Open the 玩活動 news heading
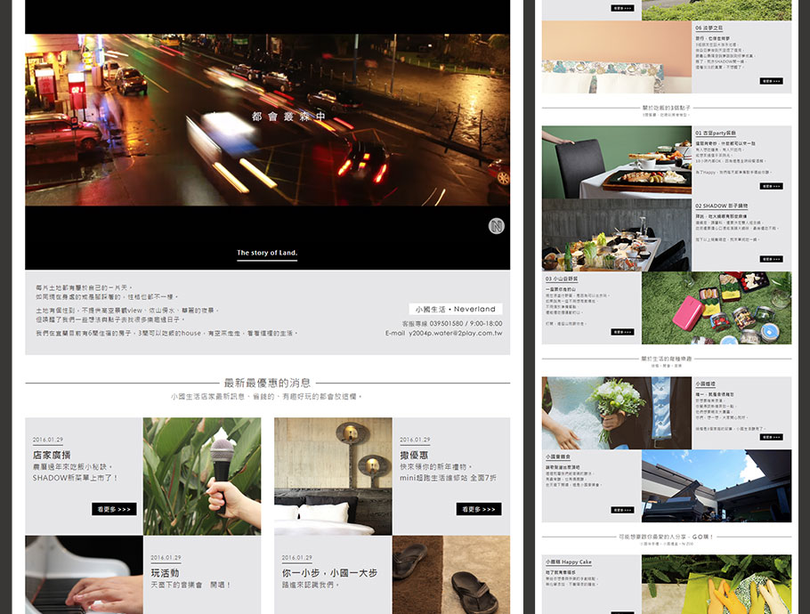 pos(165,572)
